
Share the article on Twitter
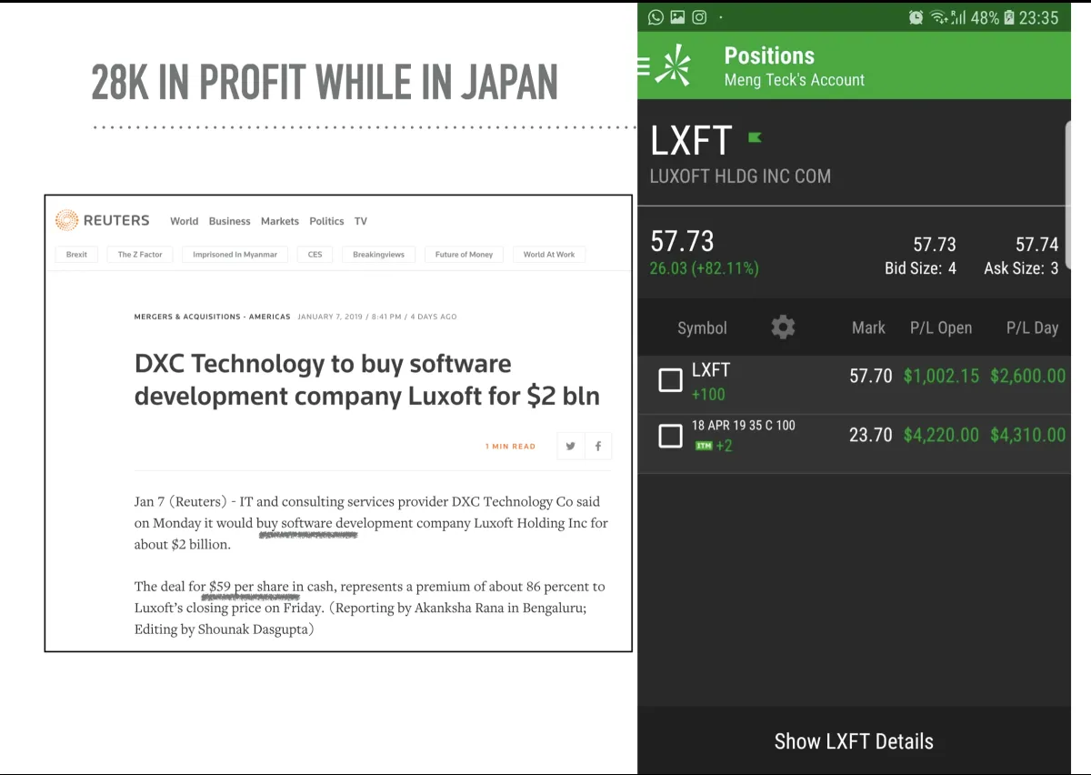570,446
